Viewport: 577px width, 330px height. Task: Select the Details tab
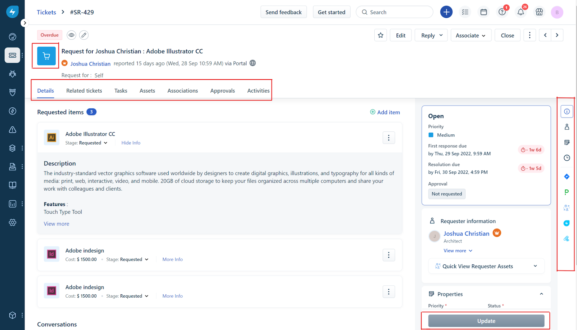45,91
